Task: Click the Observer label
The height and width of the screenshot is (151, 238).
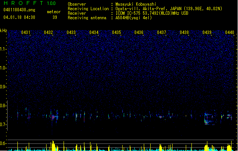Action: (77, 4)
